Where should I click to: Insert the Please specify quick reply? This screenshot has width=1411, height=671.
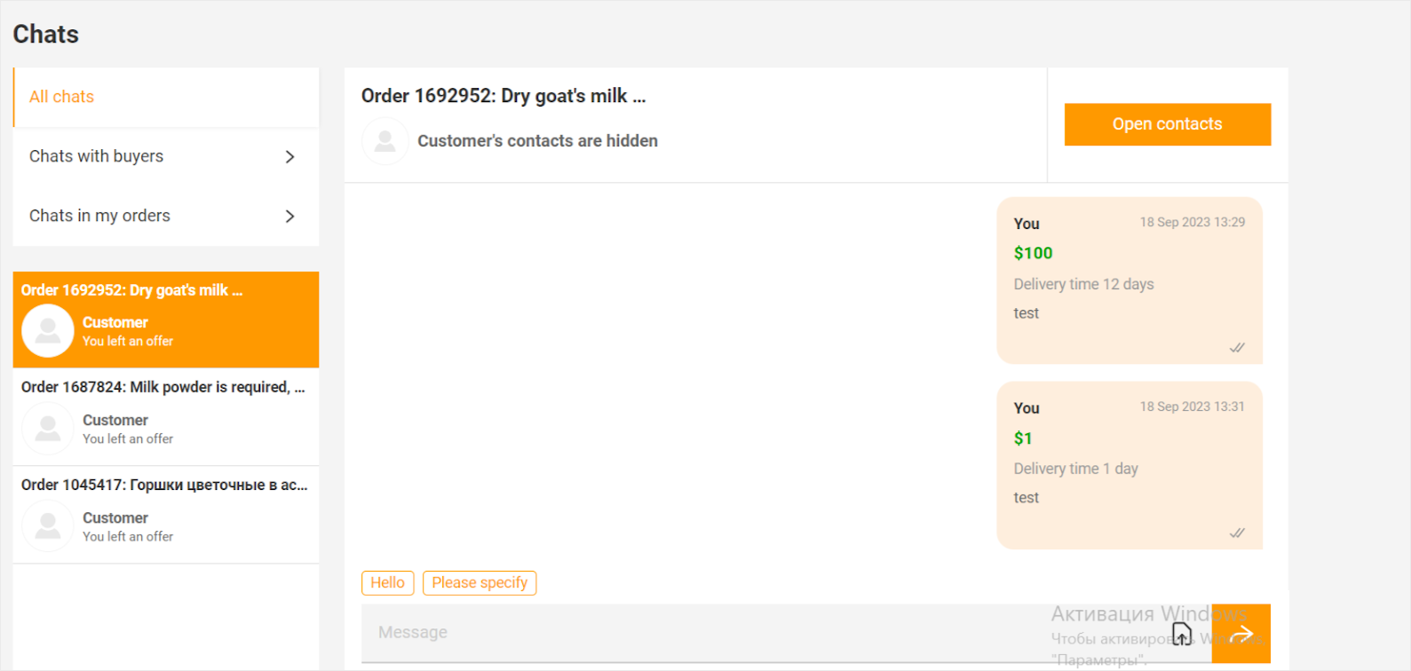click(x=480, y=583)
